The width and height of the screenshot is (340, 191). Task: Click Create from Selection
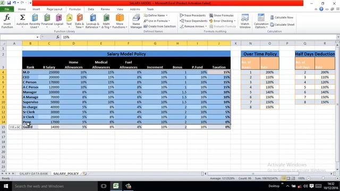(159, 26)
